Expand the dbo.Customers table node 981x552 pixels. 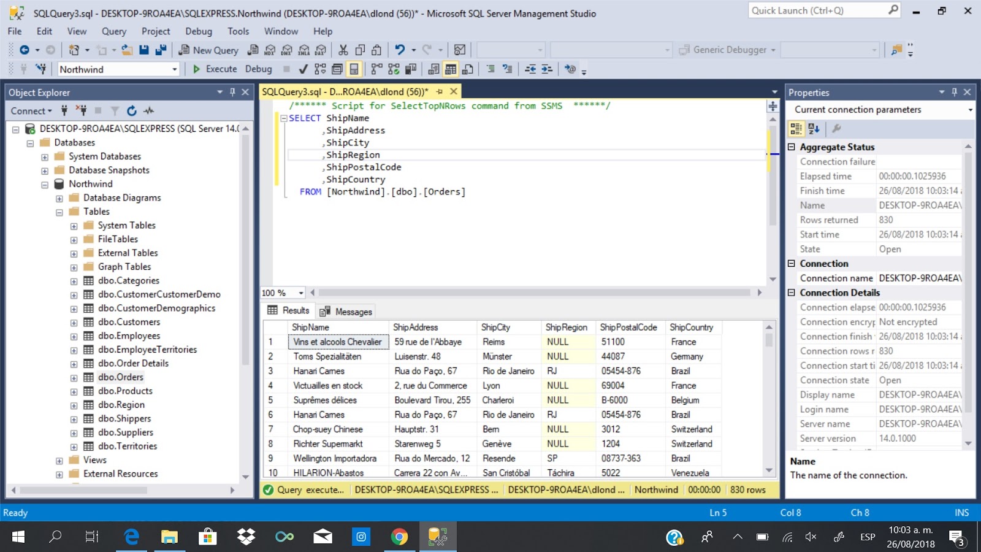click(74, 321)
